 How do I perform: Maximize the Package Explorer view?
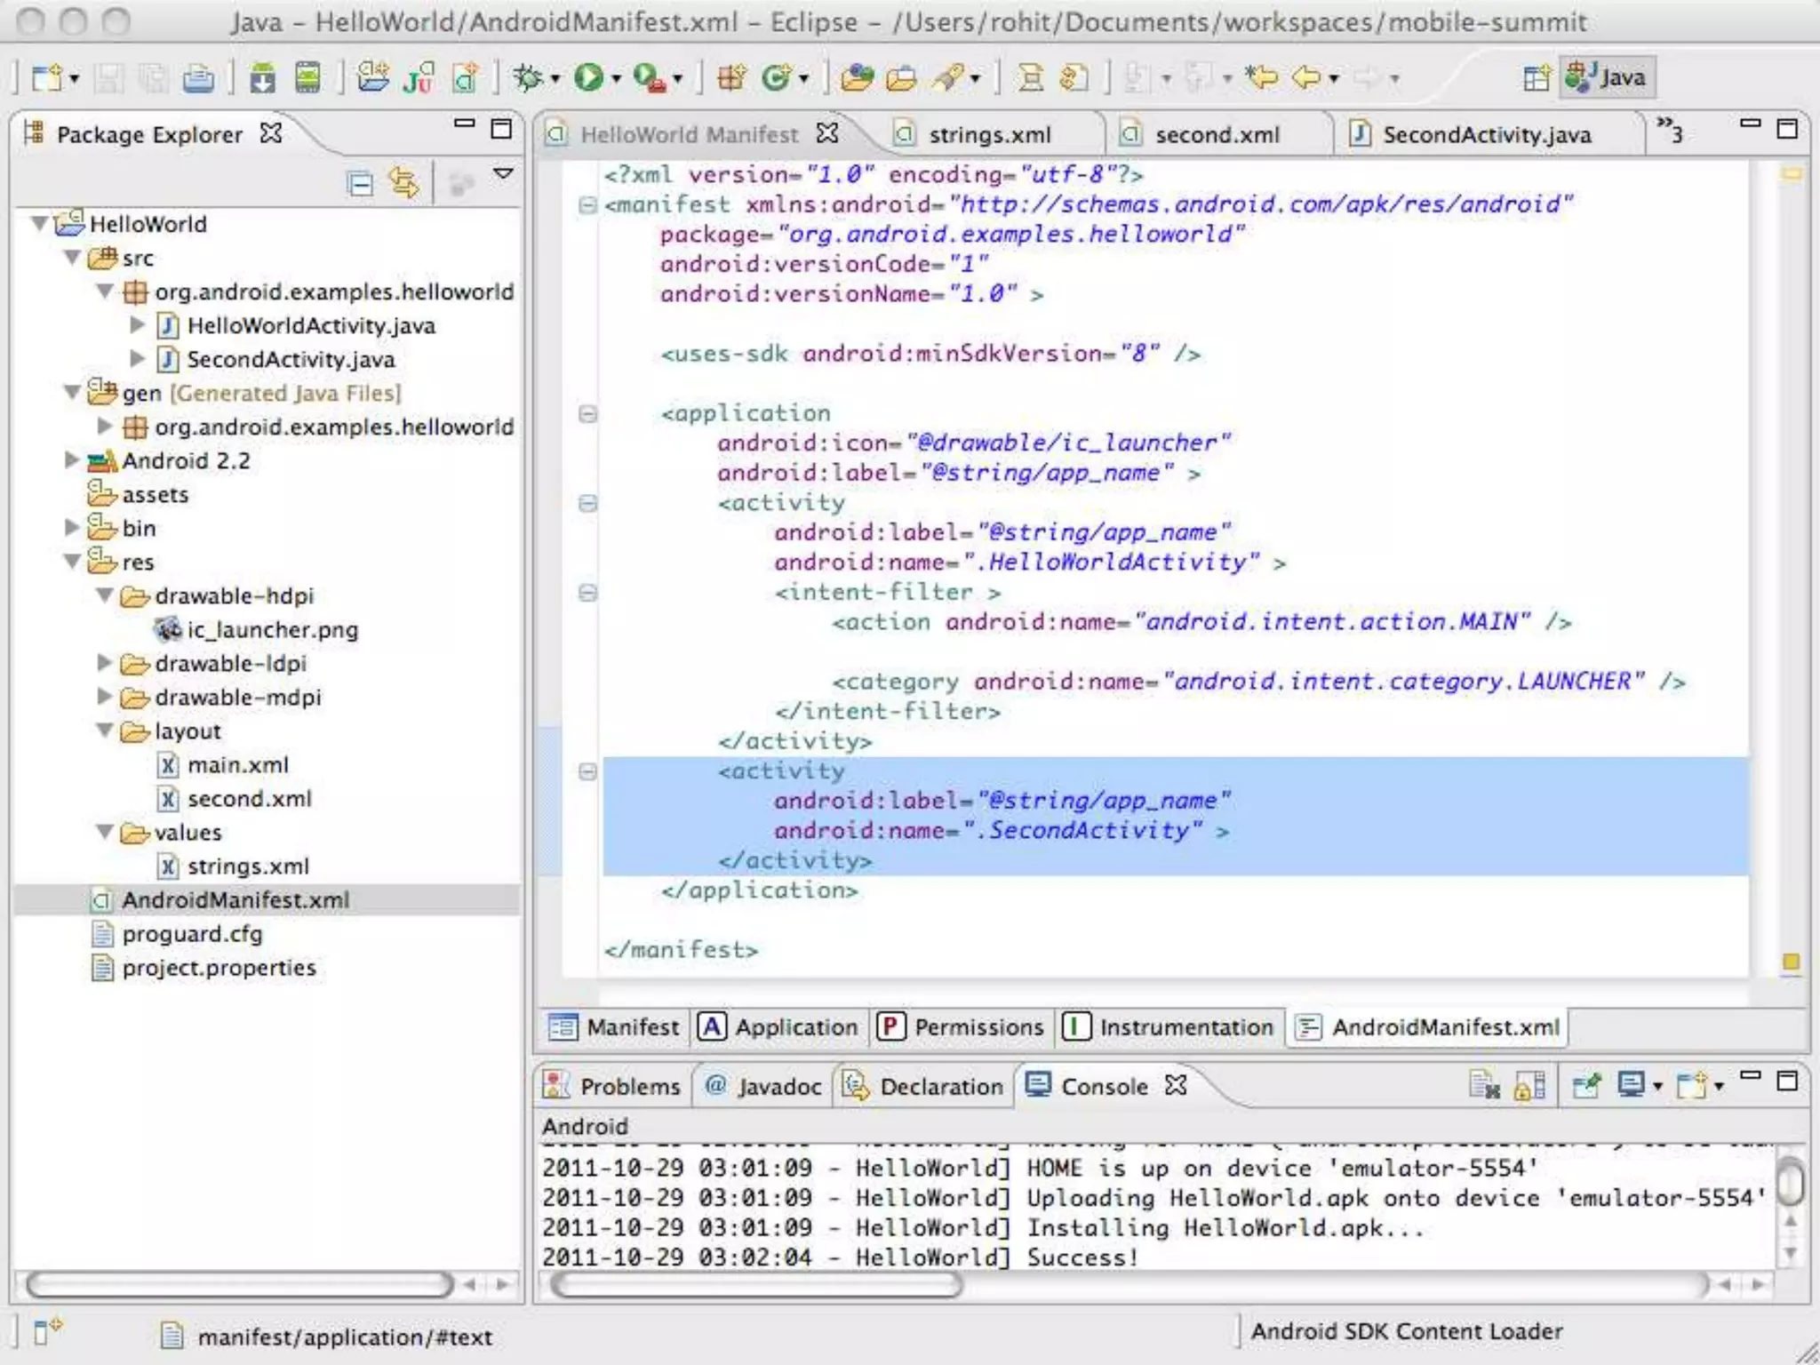point(501,130)
